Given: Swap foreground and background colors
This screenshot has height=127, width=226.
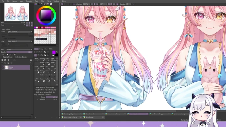Looking at the screenshot, I should click(x=57, y=52).
